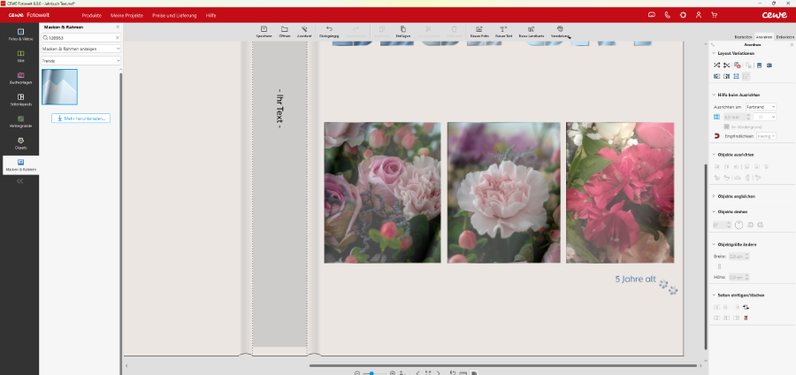The image size is (796, 375).
Task: Open the Produkte menu
Action: coord(92,15)
